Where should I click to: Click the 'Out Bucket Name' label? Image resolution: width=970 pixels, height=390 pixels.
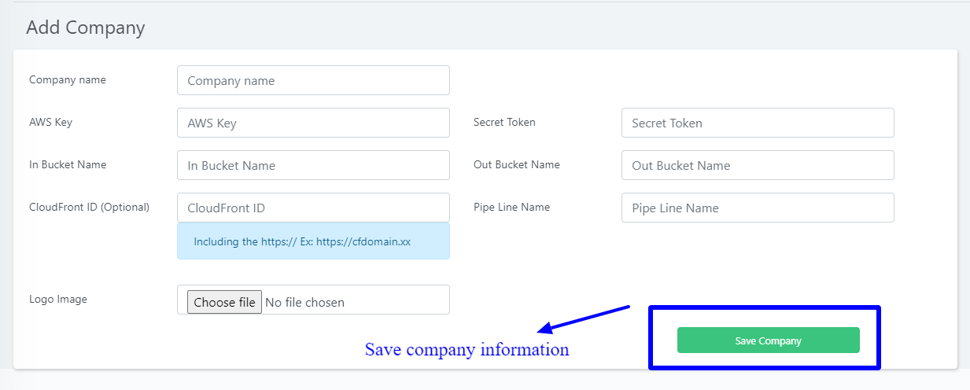(517, 164)
